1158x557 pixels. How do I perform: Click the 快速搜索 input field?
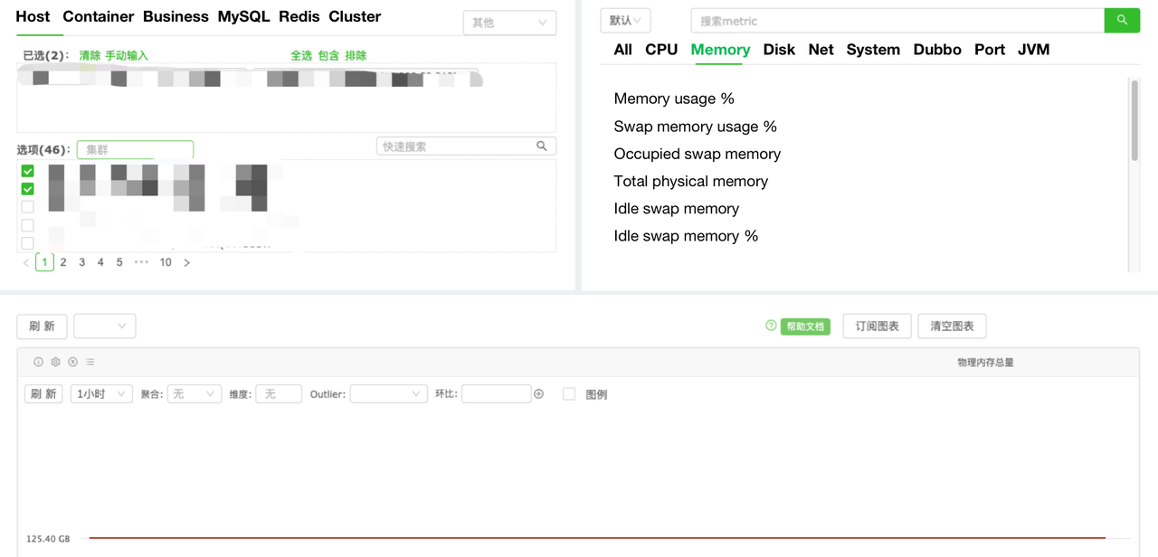click(x=457, y=146)
